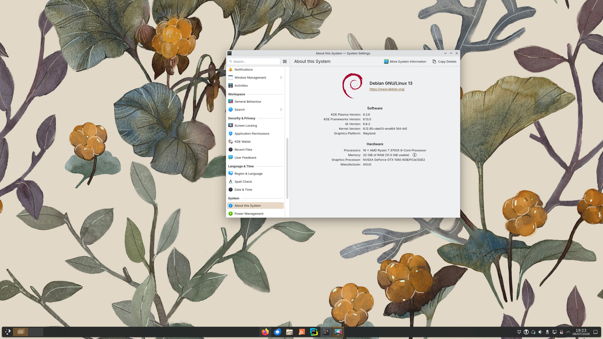This screenshot has width=603, height=339.
Task: Click the memory info icon next to RAM
Action: coord(414,155)
